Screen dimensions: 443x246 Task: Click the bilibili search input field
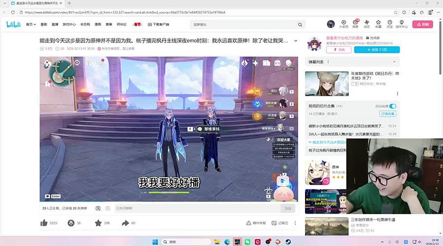point(244,25)
